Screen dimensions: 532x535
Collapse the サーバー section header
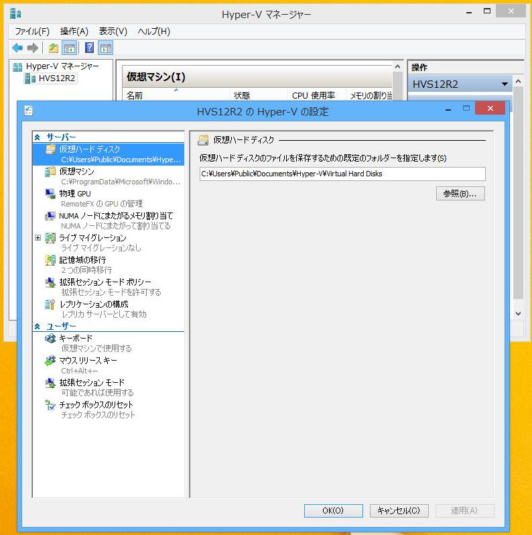pyautogui.click(x=37, y=137)
